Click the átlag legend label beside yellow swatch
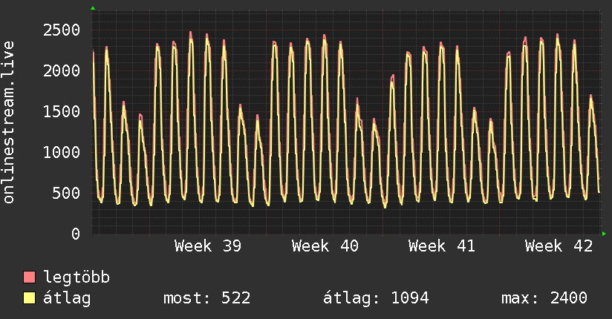612x319 pixels. click(x=67, y=298)
